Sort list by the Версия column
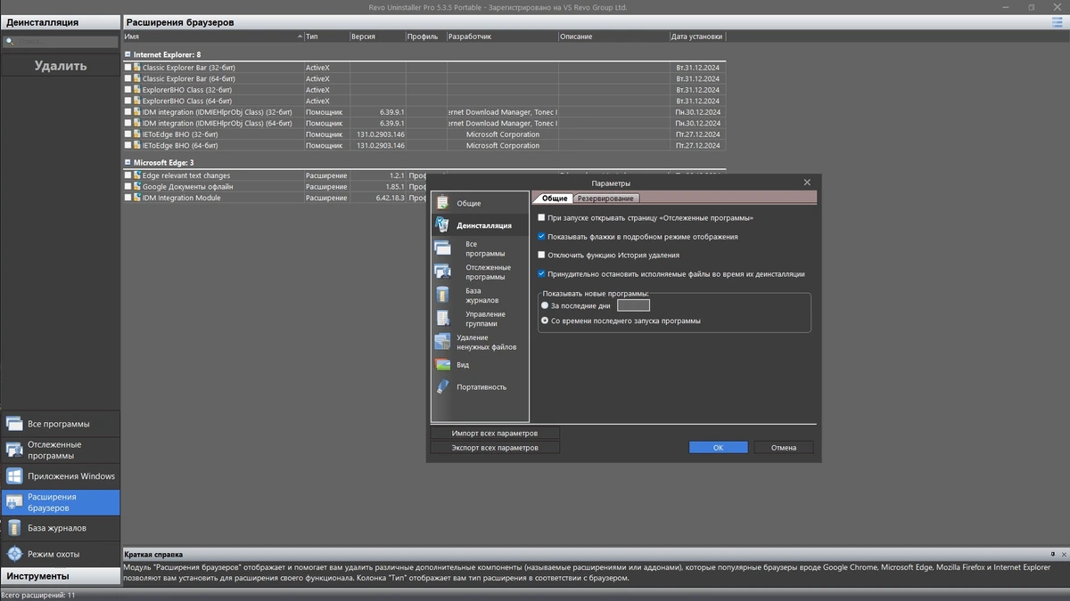Image resolution: width=1070 pixels, height=601 pixels. tap(377, 37)
